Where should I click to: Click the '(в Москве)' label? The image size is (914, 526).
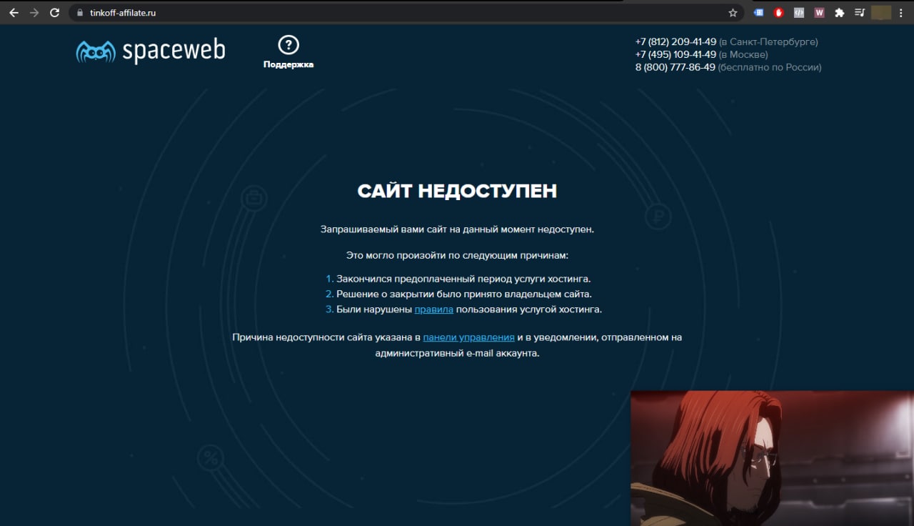click(743, 54)
